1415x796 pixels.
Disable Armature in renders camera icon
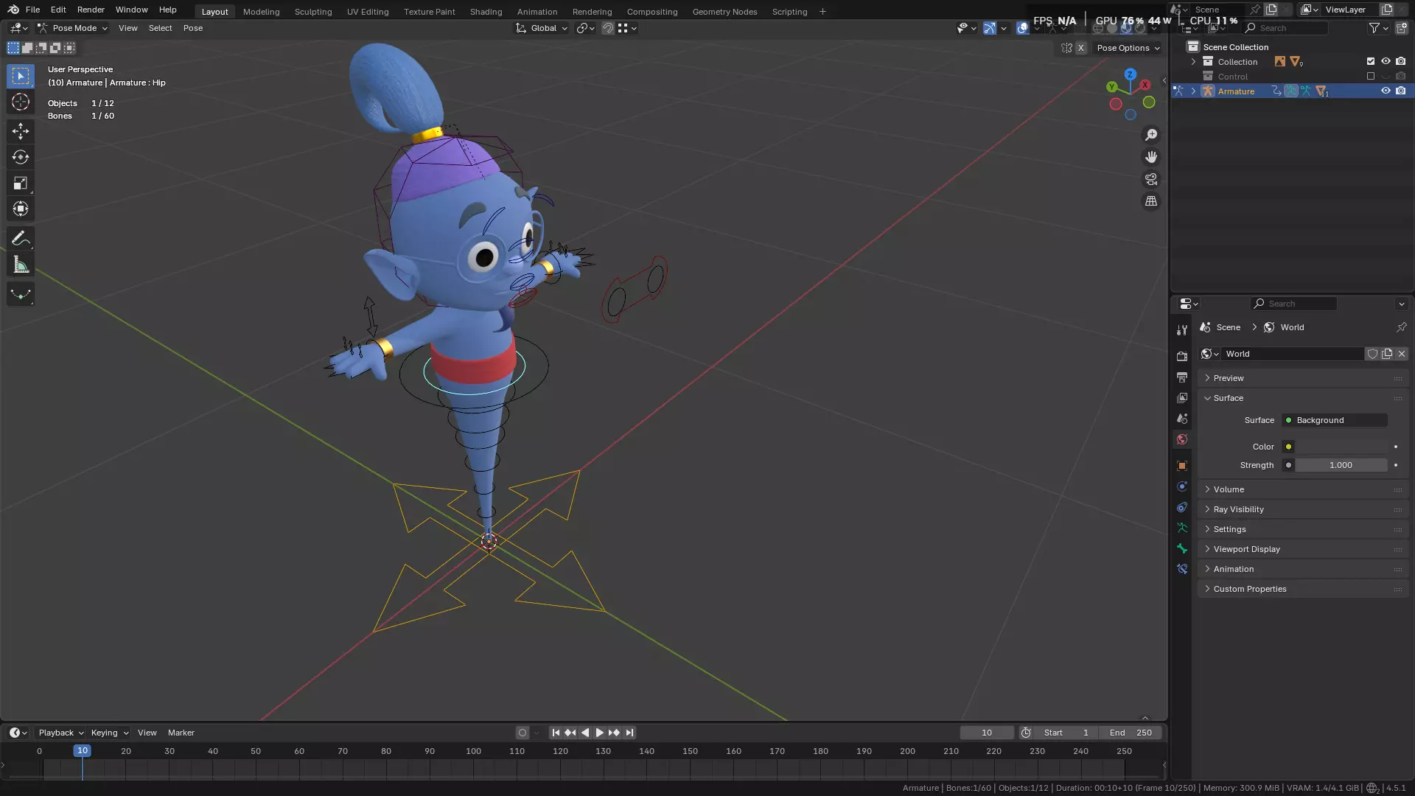[x=1400, y=91]
